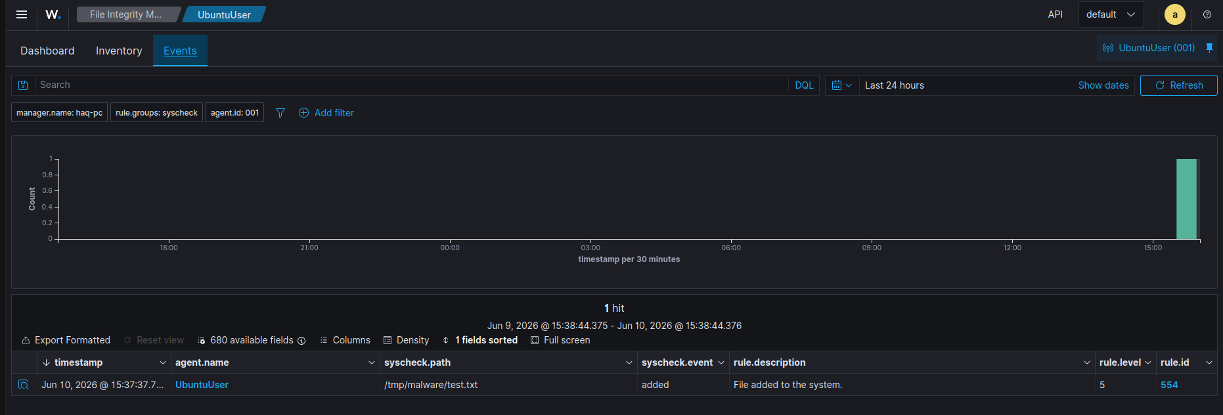Open the Inventory tab
The width and height of the screenshot is (1223, 415).
[x=119, y=51]
